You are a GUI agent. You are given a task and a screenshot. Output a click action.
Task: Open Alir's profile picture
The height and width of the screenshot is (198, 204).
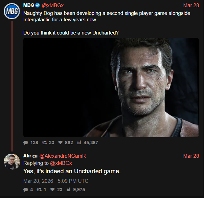(x=12, y=161)
